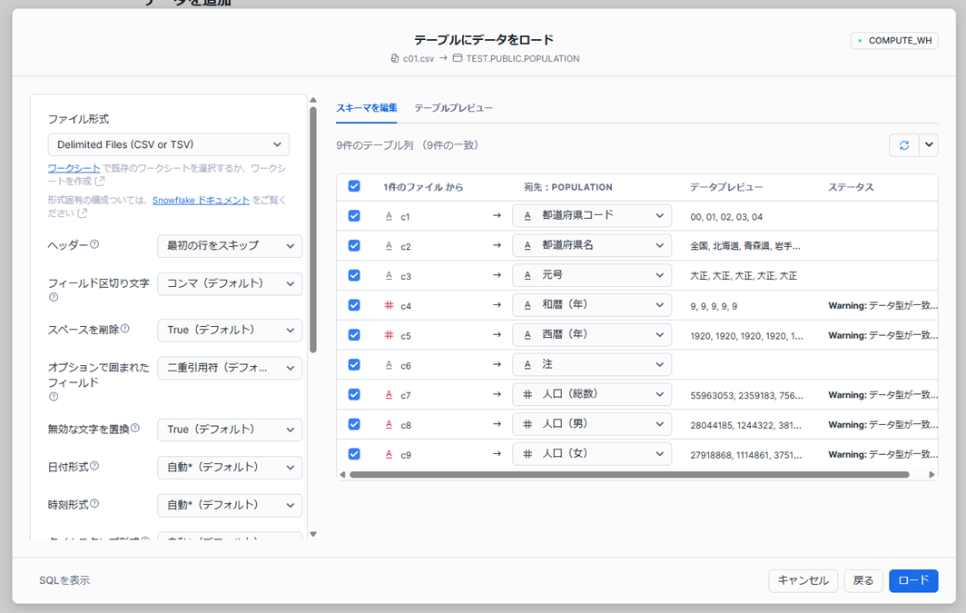Uncheck the c6 column checkbox

point(354,365)
